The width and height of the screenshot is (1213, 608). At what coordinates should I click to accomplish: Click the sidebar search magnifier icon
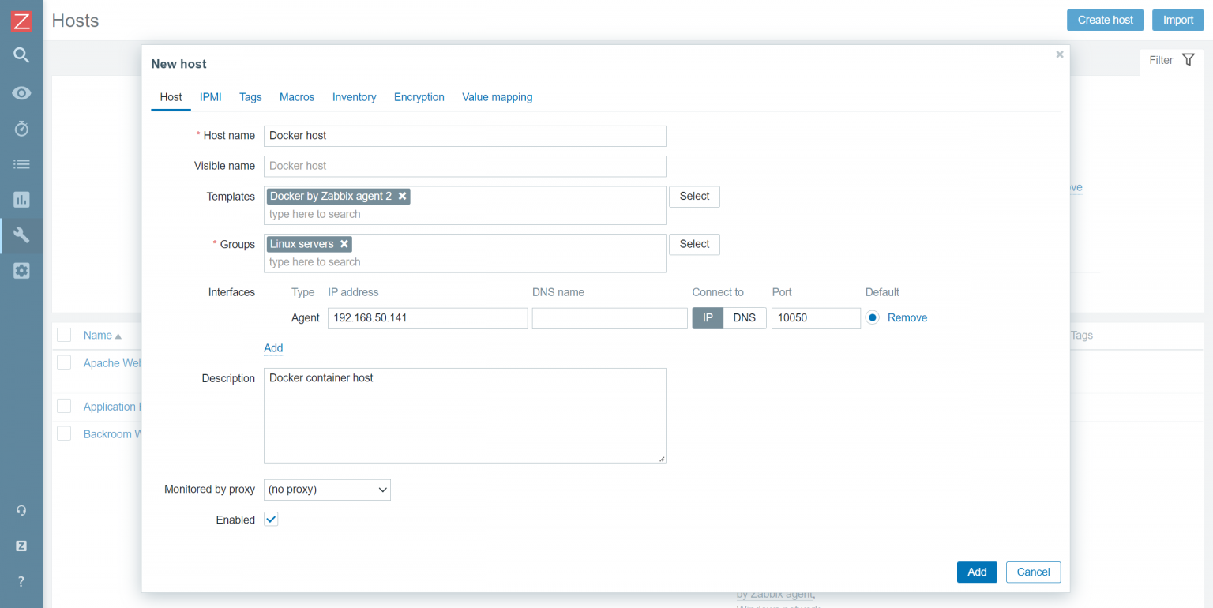[x=21, y=55]
